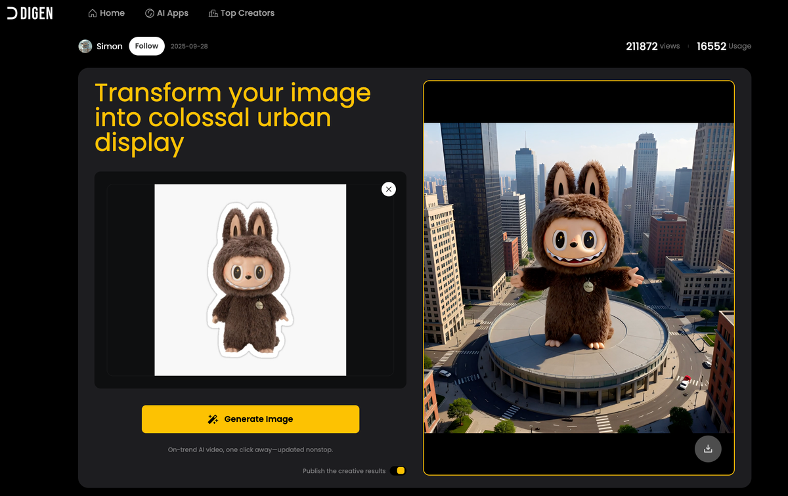Screen dimensions: 788x496
Task: Click the DIGEN logo
Action: pyautogui.click(x=30, y=12)
